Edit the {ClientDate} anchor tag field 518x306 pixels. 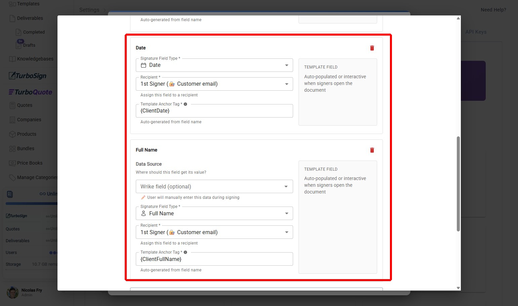[x=214, y=111]
